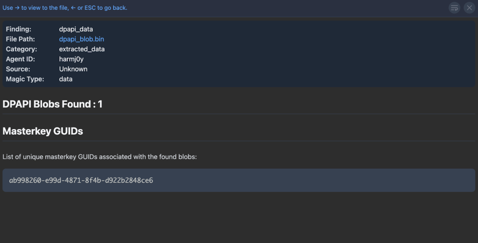Click the Category label
This screenshot has height=243, width=478.
pyautogui.click(x=21, y=49)
